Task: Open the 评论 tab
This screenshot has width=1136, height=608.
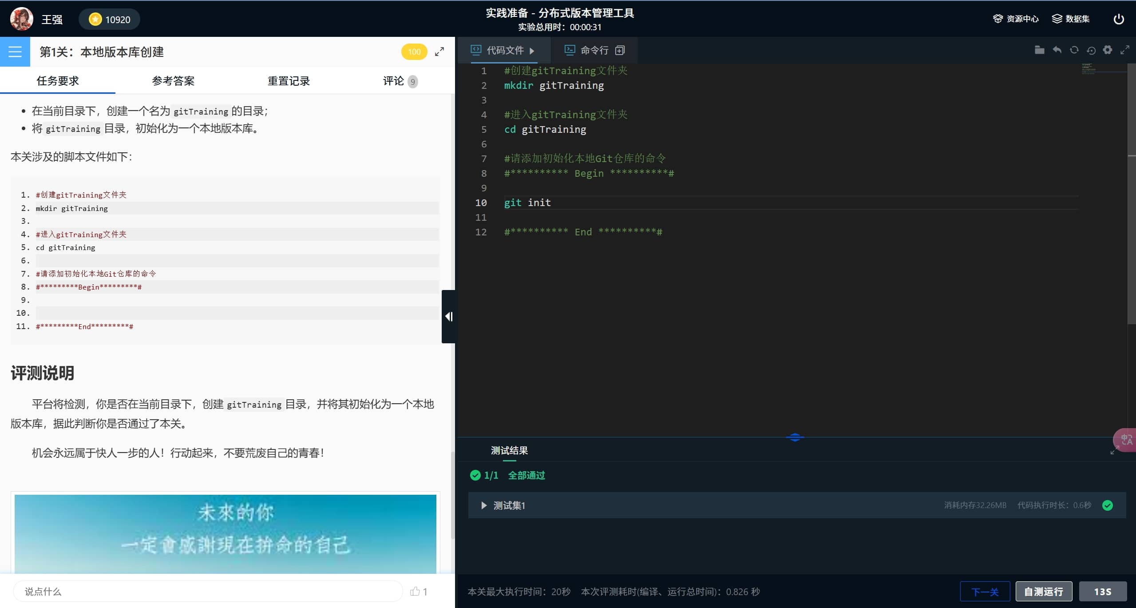Action: pyautogui.click(x=400, y=81)
